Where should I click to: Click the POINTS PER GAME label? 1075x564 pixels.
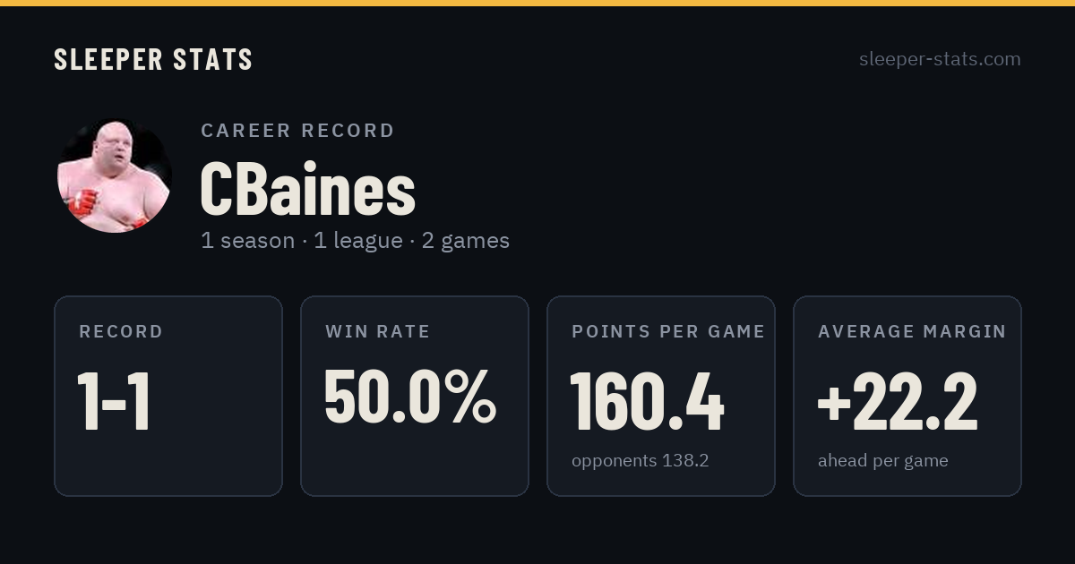pos(668,332)
